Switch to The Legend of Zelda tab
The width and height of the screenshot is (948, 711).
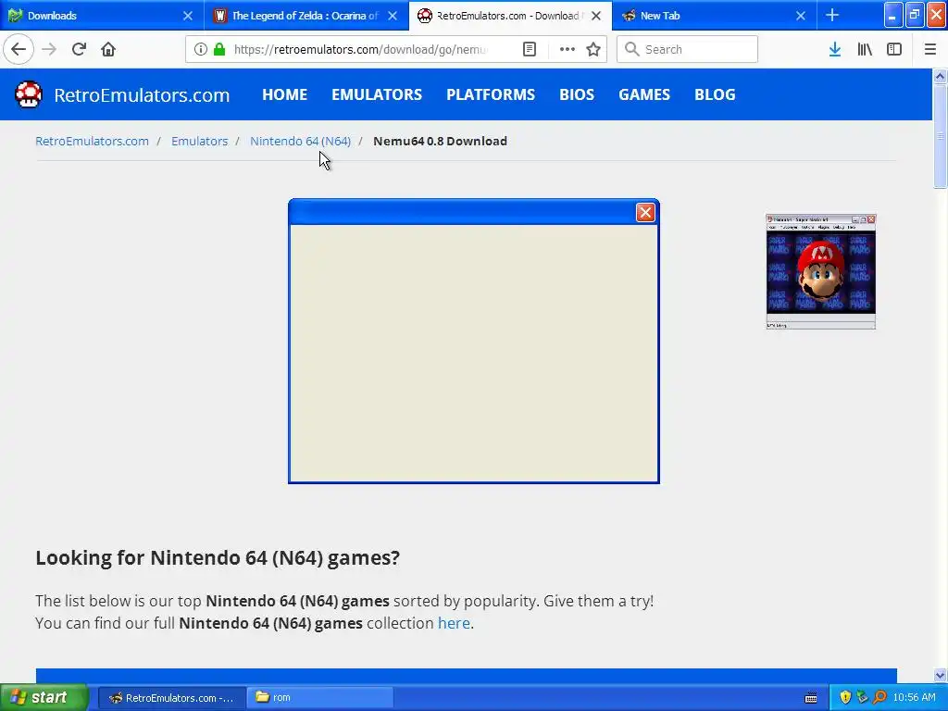[x=306, y=15]
